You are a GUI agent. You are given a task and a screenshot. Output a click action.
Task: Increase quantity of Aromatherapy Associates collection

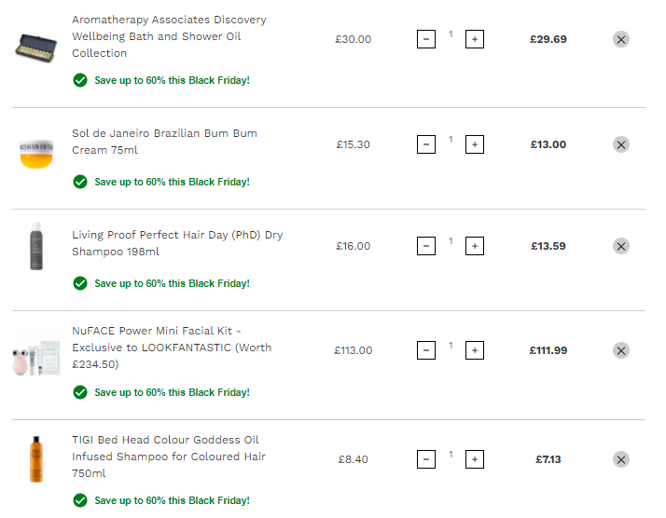[475, 39]
